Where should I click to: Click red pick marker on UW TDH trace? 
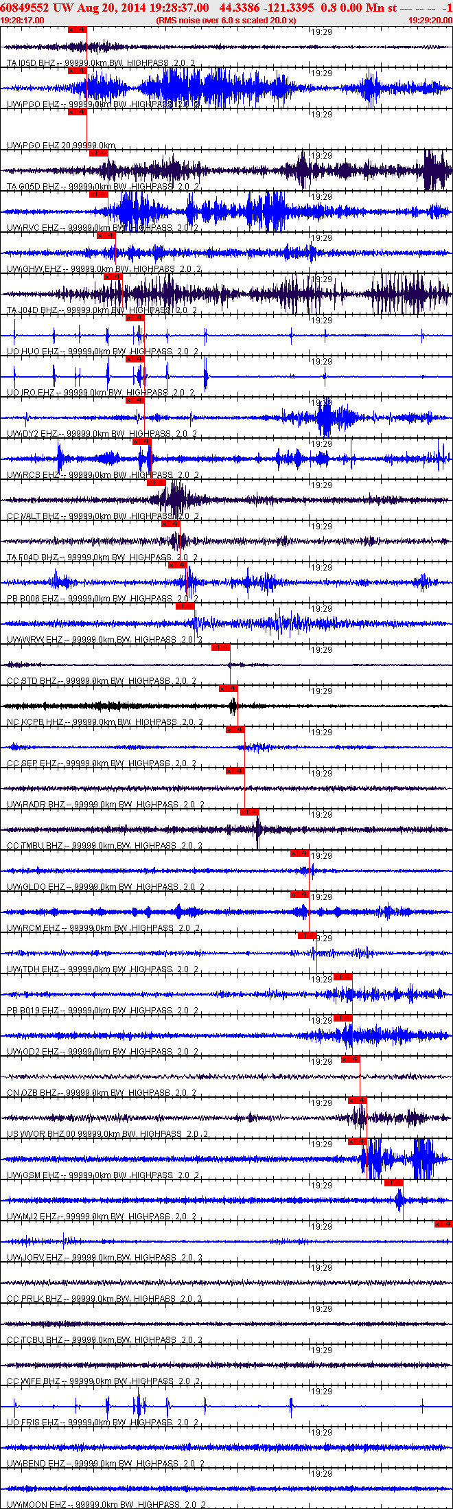tap(307, 936)
